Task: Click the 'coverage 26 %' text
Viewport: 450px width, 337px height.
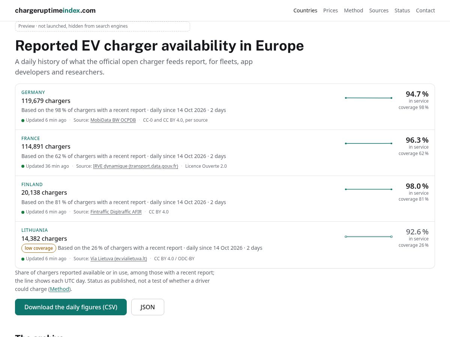Action: (x=414, y=245)
